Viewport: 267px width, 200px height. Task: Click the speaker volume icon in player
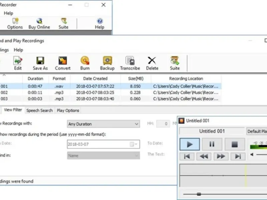[x=252, y=154]
